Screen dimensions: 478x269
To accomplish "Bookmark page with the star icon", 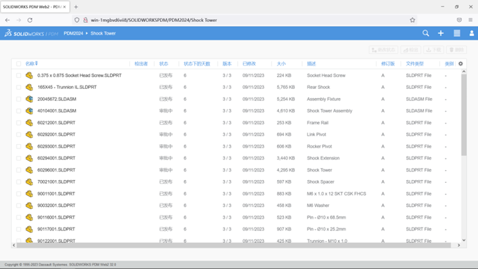I will pyautogui.click(x=412, y=20).
